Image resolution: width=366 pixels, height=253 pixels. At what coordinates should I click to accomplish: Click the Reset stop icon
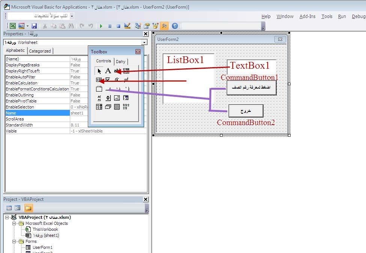pos(118,26)
